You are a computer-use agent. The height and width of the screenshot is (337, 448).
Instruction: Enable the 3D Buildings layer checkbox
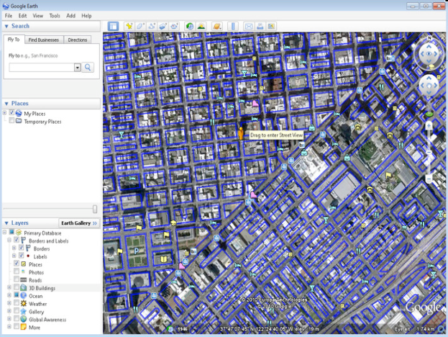(17, 287)
